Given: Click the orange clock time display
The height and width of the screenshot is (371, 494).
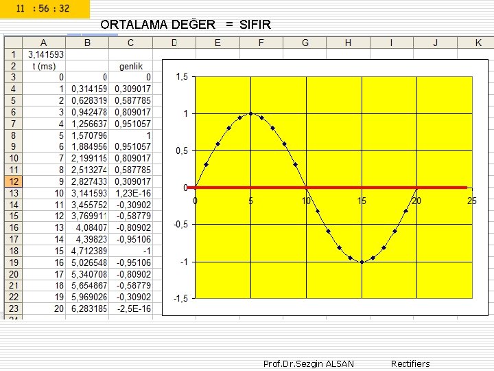Looking at the screenshot, I should [45, 9].
